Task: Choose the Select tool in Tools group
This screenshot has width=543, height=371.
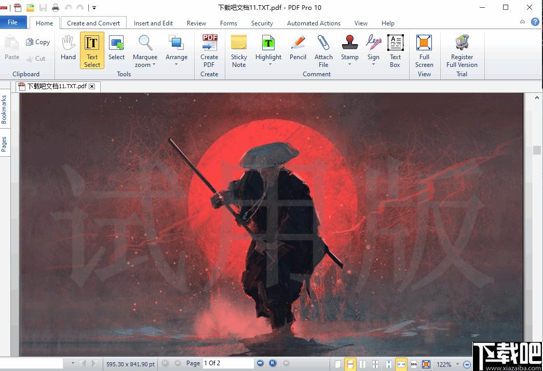Action: click(116, 48)
